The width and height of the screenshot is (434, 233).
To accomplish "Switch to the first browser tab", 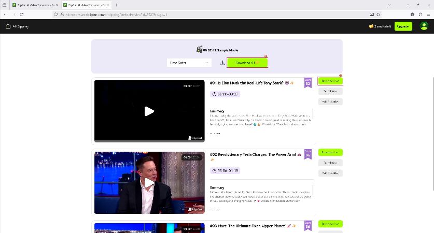I will 35,5.
